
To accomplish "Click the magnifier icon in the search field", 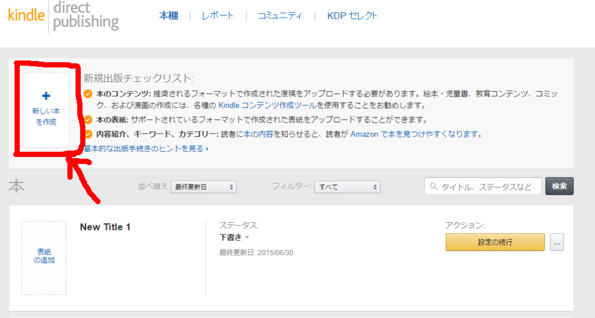I will click(x=433, y=186).
